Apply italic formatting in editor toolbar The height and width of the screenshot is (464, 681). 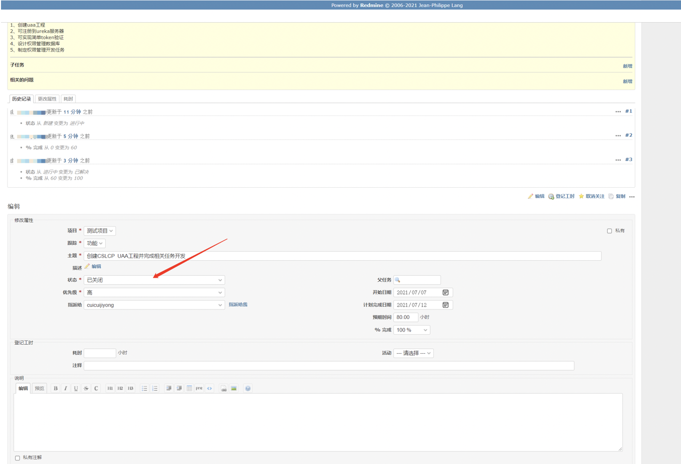point(65,389)
